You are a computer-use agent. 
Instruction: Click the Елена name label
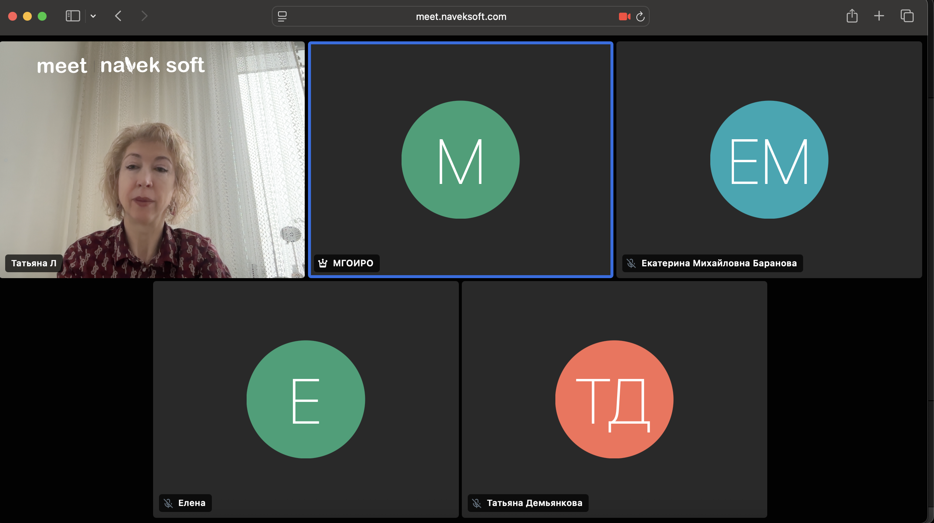point(192,503)
